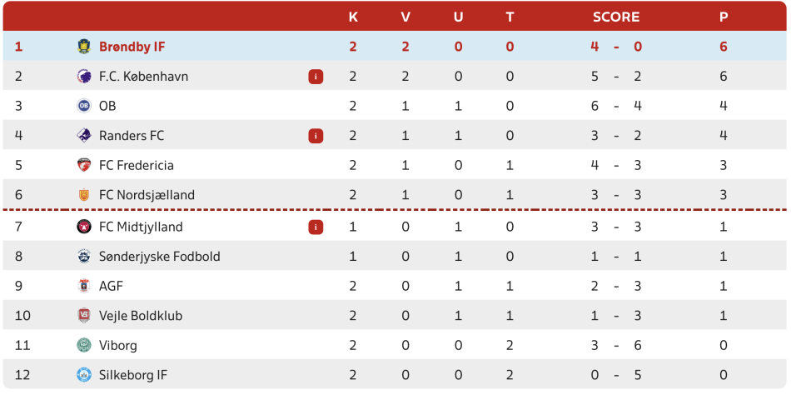Click the OB round blue logo
This screenshot has width=791, height=395.
pyautogui.click(x=84, y=106)
